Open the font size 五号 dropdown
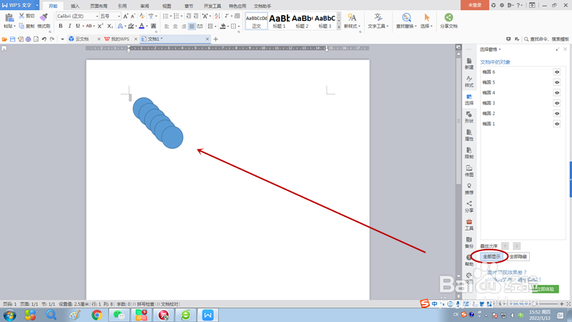Viewport: 572px width, 322px height. (x=119, y=16)
